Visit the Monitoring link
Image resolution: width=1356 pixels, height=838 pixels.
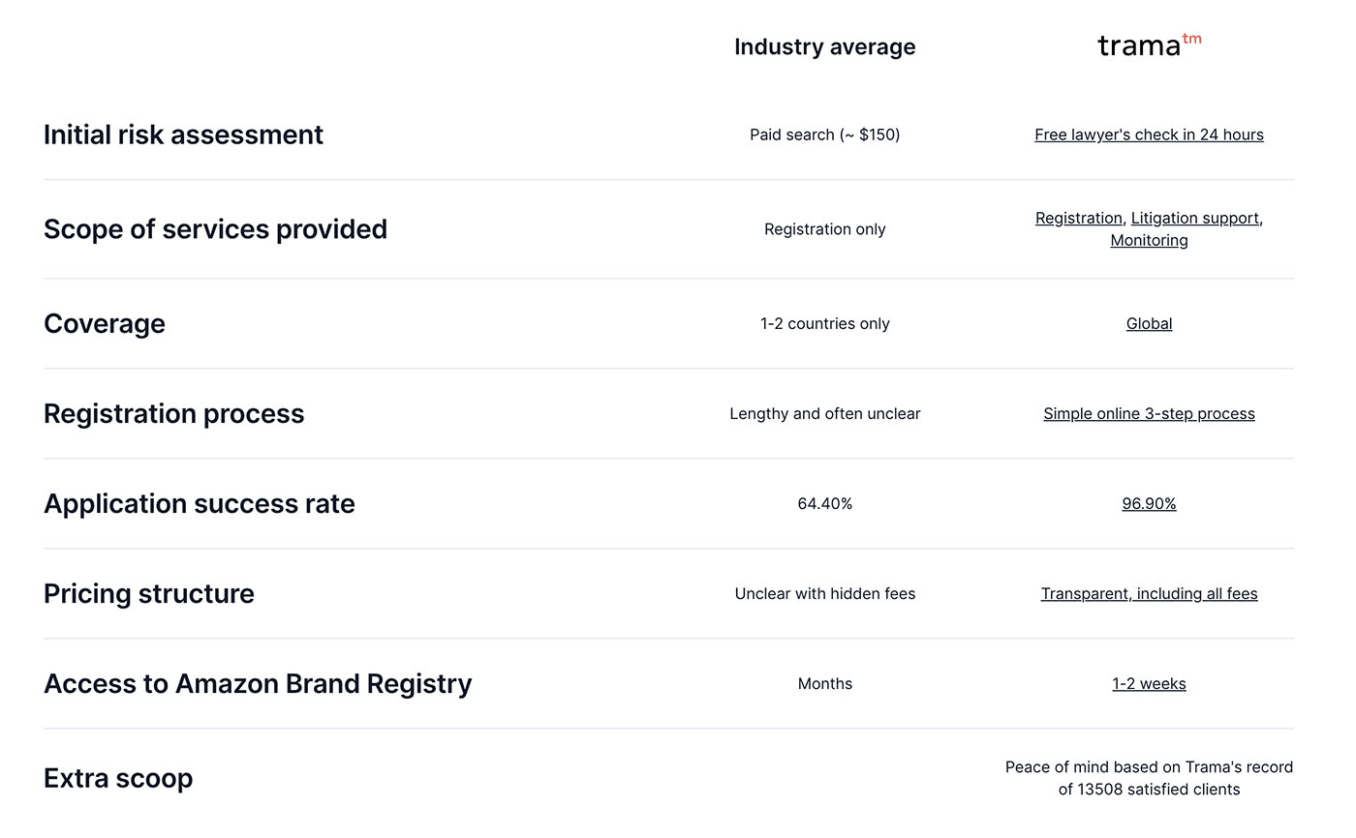(1149, 240)
